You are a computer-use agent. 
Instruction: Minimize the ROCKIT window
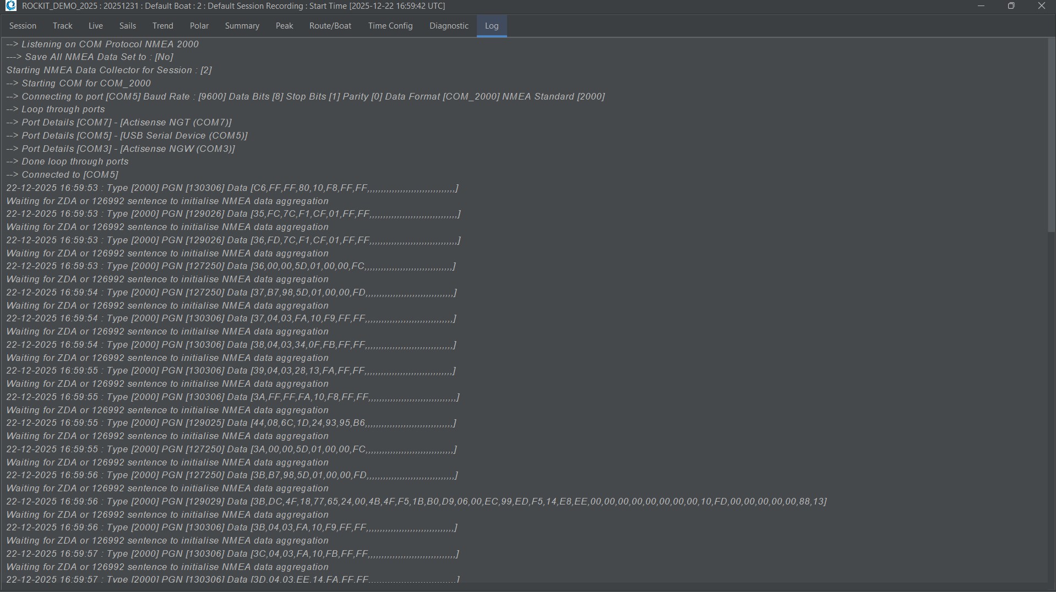(x=981, y=6)
